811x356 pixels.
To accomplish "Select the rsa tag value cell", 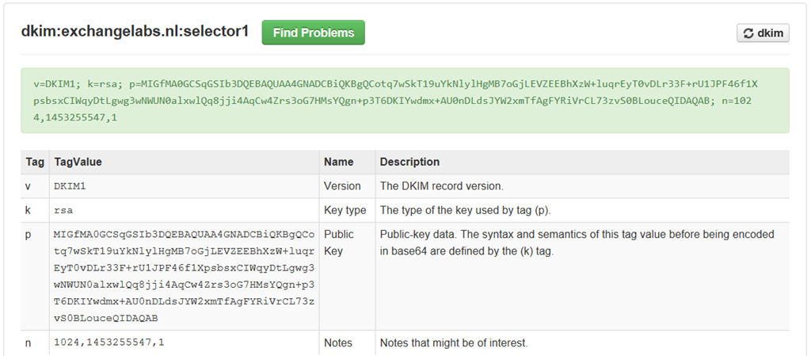I will (63, 210).
